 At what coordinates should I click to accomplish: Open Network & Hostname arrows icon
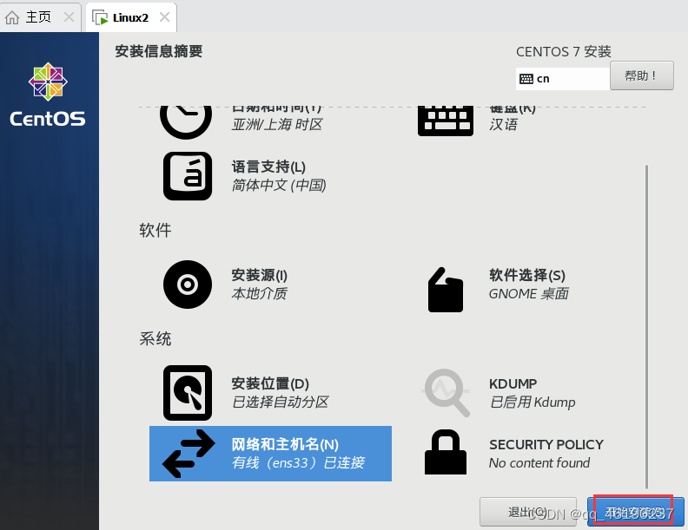click(x=189, y=454)
